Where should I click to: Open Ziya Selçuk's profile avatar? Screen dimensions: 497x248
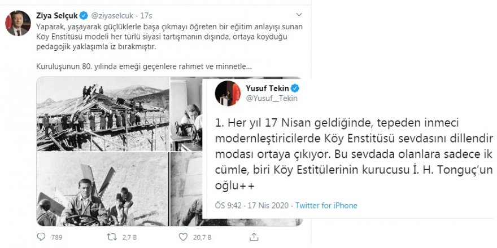(18, 23)
